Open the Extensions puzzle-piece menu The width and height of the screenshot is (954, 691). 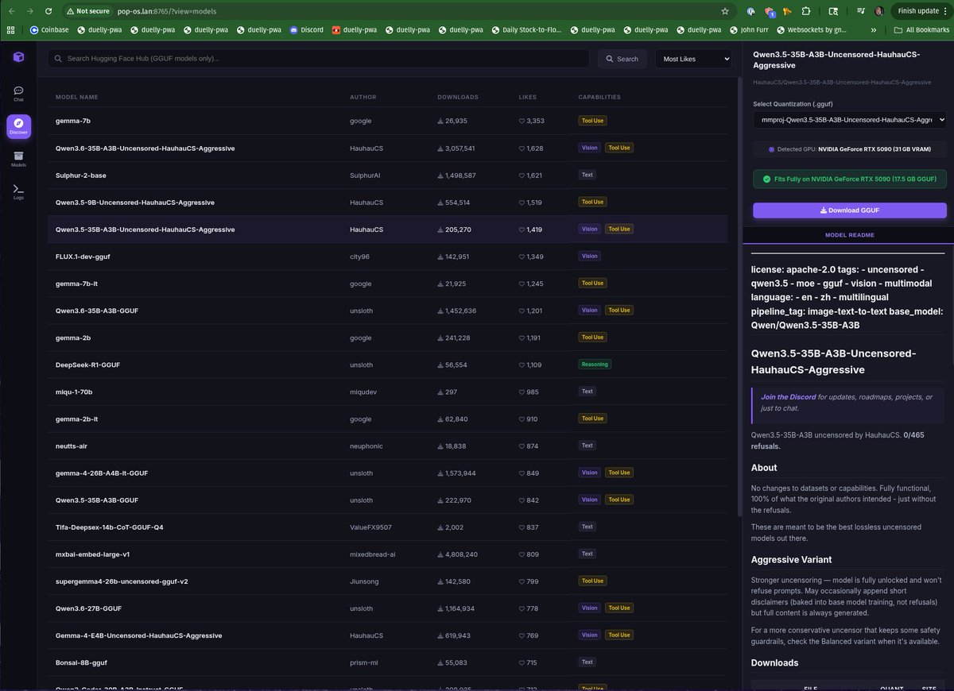[x=806, y=11]
